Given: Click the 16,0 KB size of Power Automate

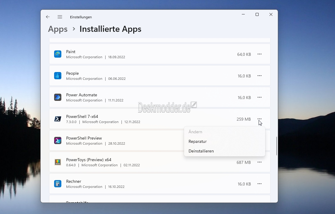Looking at the screenshot, I should [244, 98].
